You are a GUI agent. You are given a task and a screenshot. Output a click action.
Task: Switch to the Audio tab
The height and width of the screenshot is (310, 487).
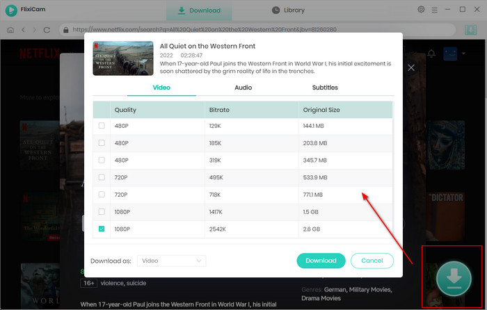(x=243, y=88)
